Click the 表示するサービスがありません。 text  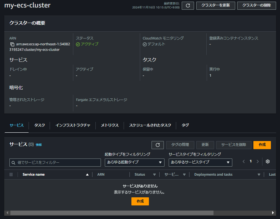tap(139, 192)
